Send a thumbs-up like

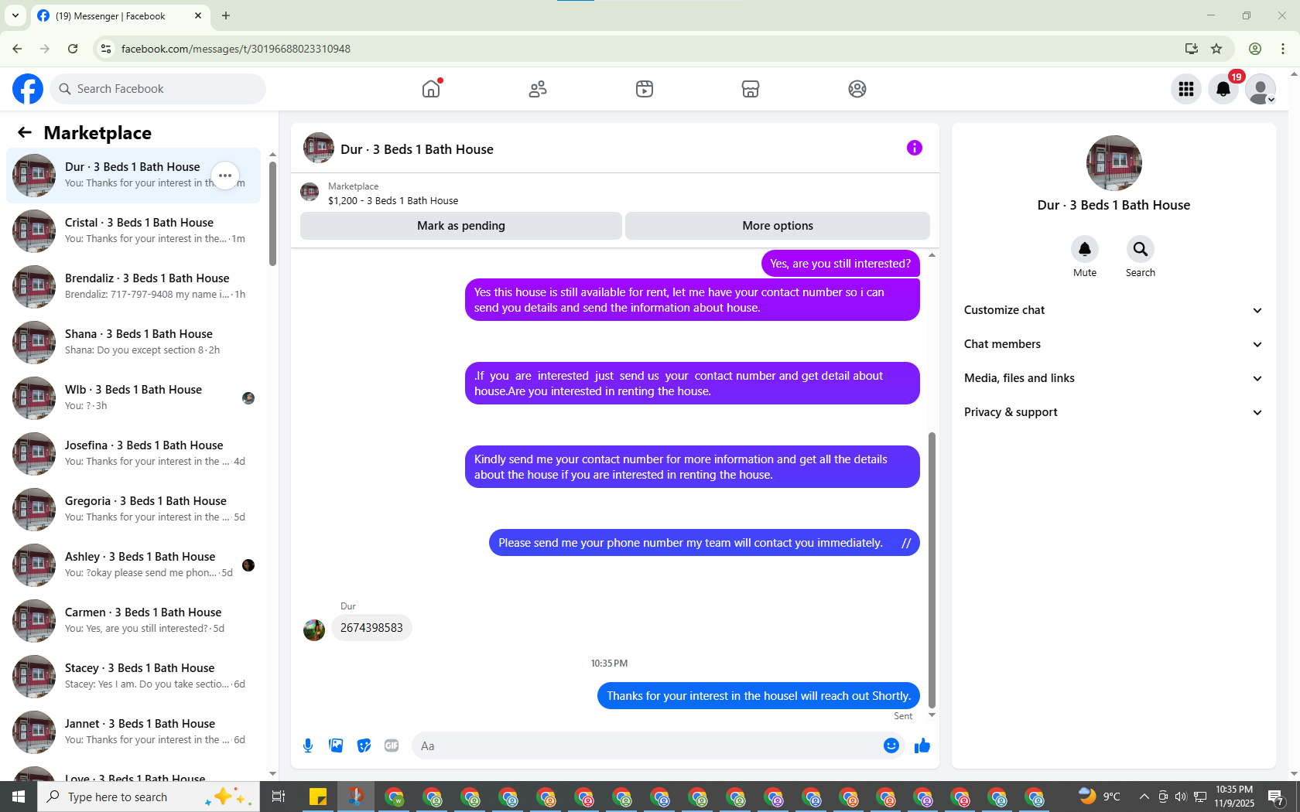pyautogui.click(x=922, y=745)
